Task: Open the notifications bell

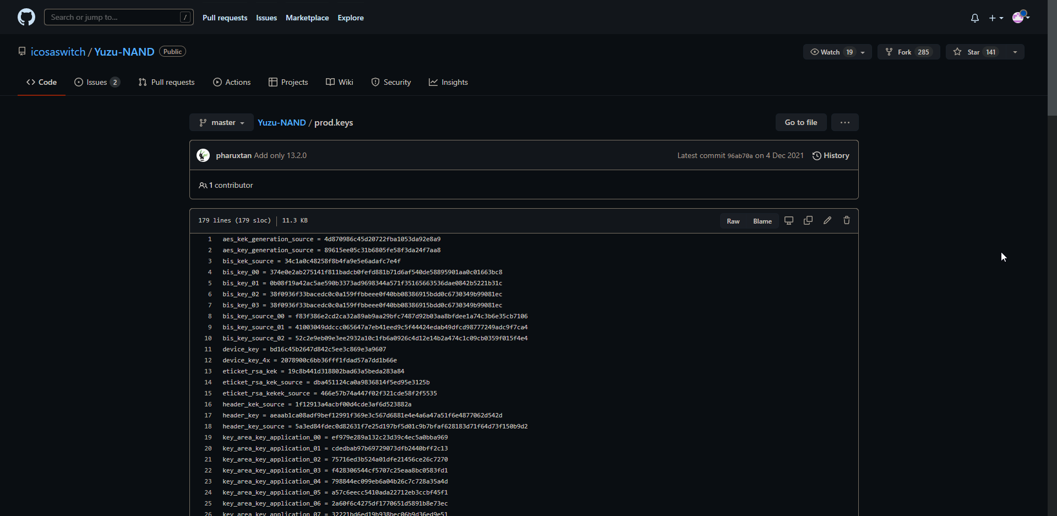Action: pyautogui.click(x=975, y=18)
